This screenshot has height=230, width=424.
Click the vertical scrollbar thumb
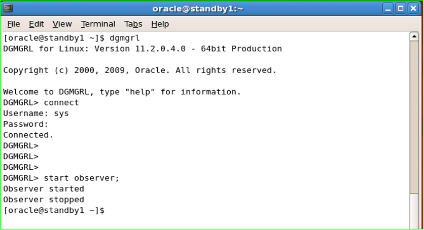coord(414,117)
